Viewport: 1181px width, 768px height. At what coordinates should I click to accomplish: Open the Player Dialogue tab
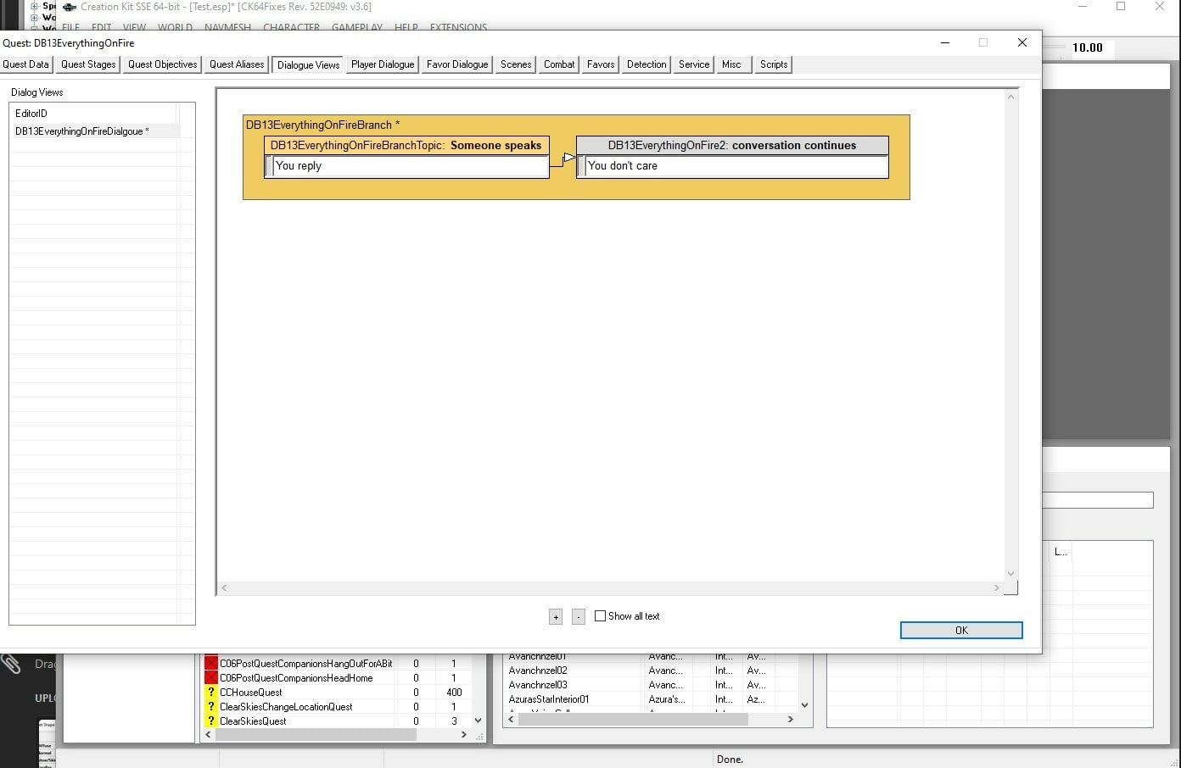(x=383, y=64)
